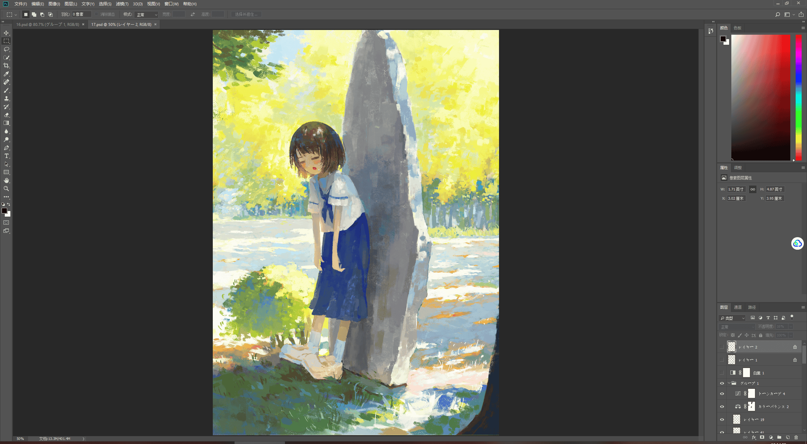Select the Crop tool
The width and height of the screenshot is (807, 444).
click(x=6, y=66)
